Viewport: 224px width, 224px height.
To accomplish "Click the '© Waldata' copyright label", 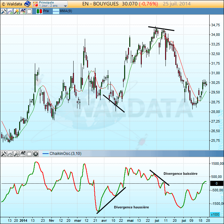I will 12,4.
